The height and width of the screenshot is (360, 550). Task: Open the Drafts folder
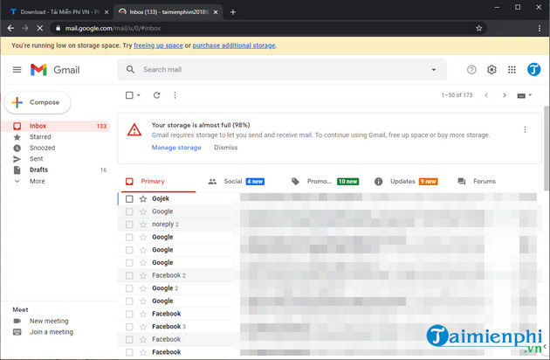coord(56,170)
